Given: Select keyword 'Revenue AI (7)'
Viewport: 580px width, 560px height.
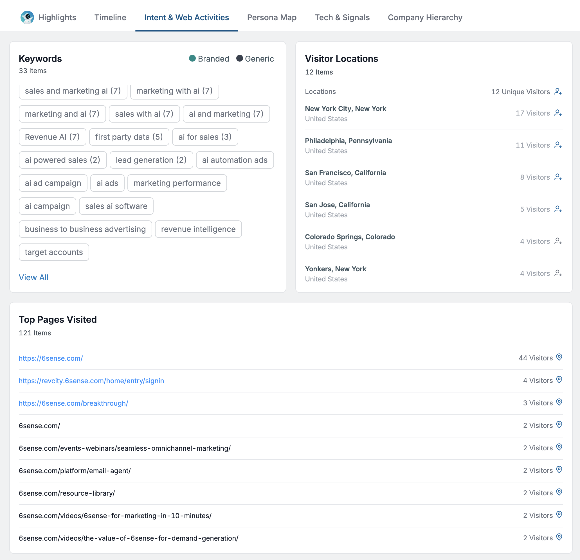Looking at the screenshot, I should (52, 137).
